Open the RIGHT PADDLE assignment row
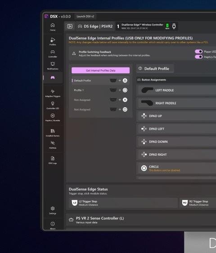The width and height of the screenshot is (216, 253). (x=176, y=103)
